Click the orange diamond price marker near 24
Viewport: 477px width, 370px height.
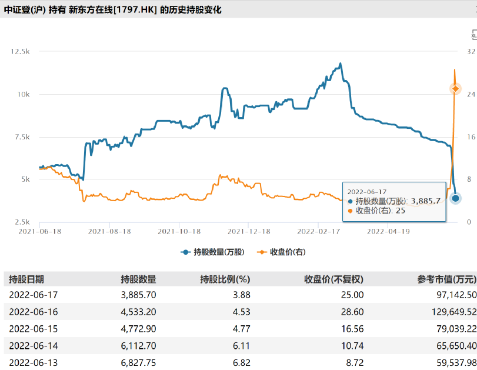pyautogui.click(x=455, y=89)
